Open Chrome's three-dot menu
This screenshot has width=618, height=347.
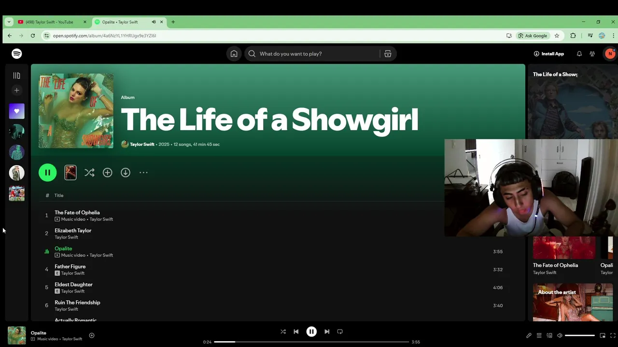[614, 35]
